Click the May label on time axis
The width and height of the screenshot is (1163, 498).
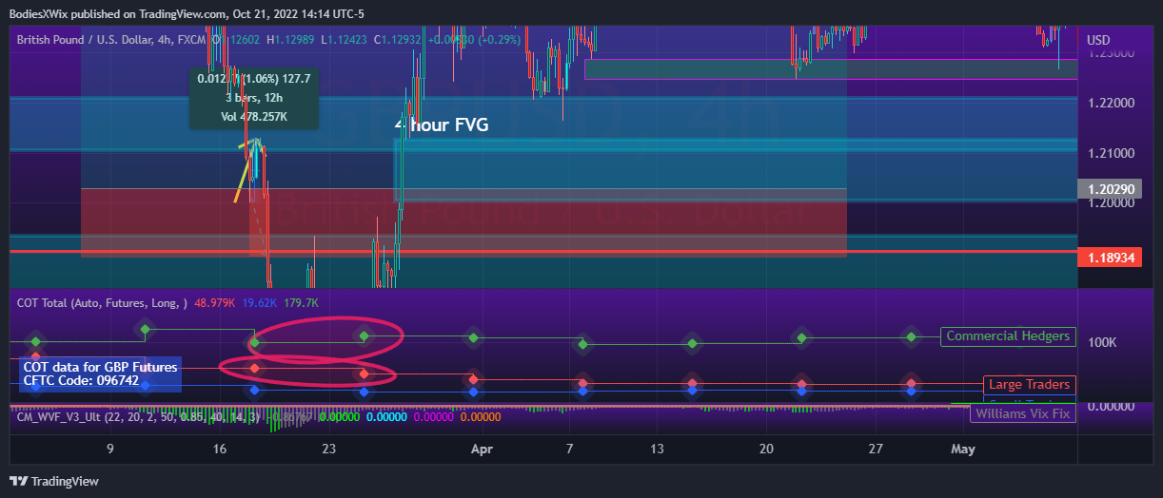pyautogui.click(x=963, y=450)
